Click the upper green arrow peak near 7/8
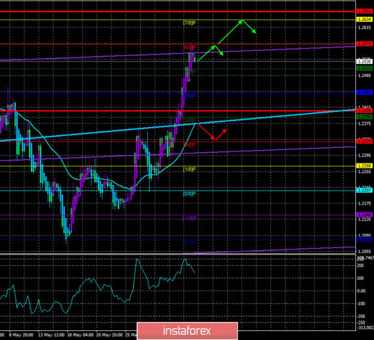Image resolution: width=374 pixels, height=340 pixels. 242,21
